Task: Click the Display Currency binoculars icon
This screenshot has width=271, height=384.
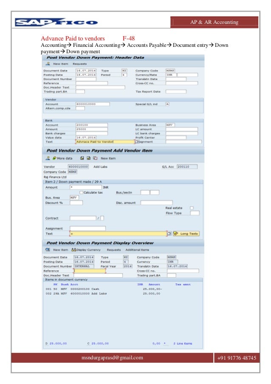Action: [x=74, y=250]
